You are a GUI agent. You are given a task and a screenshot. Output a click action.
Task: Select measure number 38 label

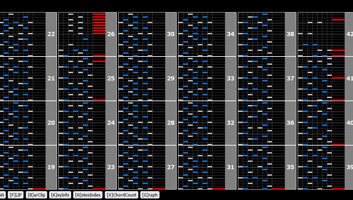tap(290, 34)
